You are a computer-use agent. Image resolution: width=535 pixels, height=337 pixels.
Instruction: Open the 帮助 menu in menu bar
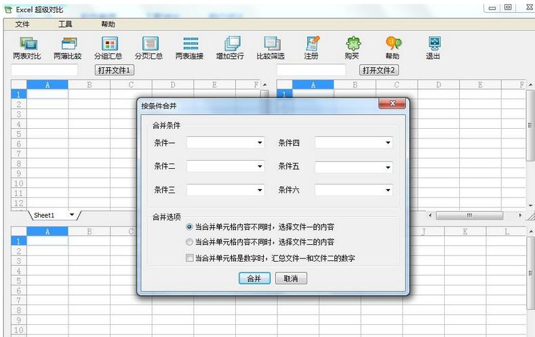108,24
